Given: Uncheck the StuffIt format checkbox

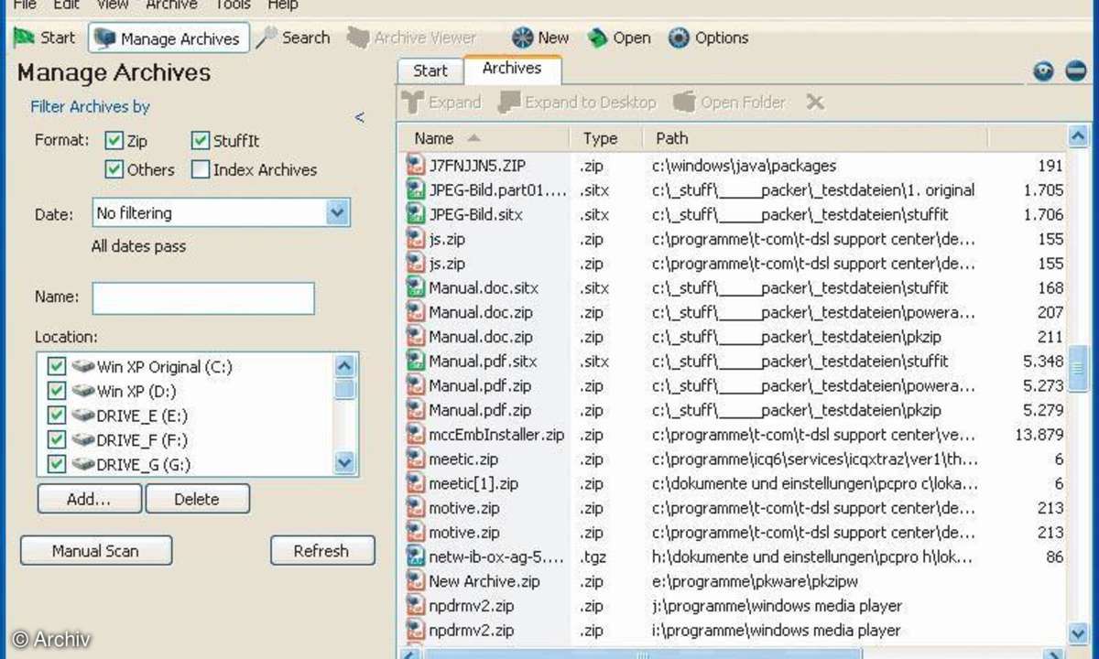Looking at the screenshot, I should point(201,141).
